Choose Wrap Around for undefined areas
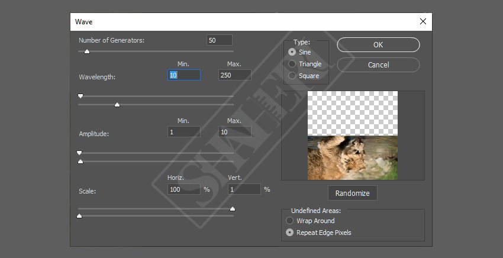 pyautogui.click(x=289, y=221)
